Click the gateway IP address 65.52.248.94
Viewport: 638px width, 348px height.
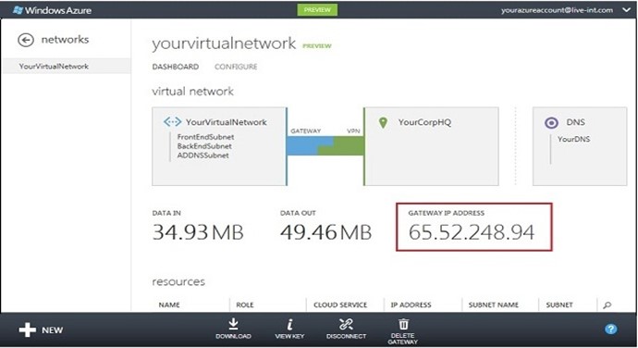coord(472,232)
